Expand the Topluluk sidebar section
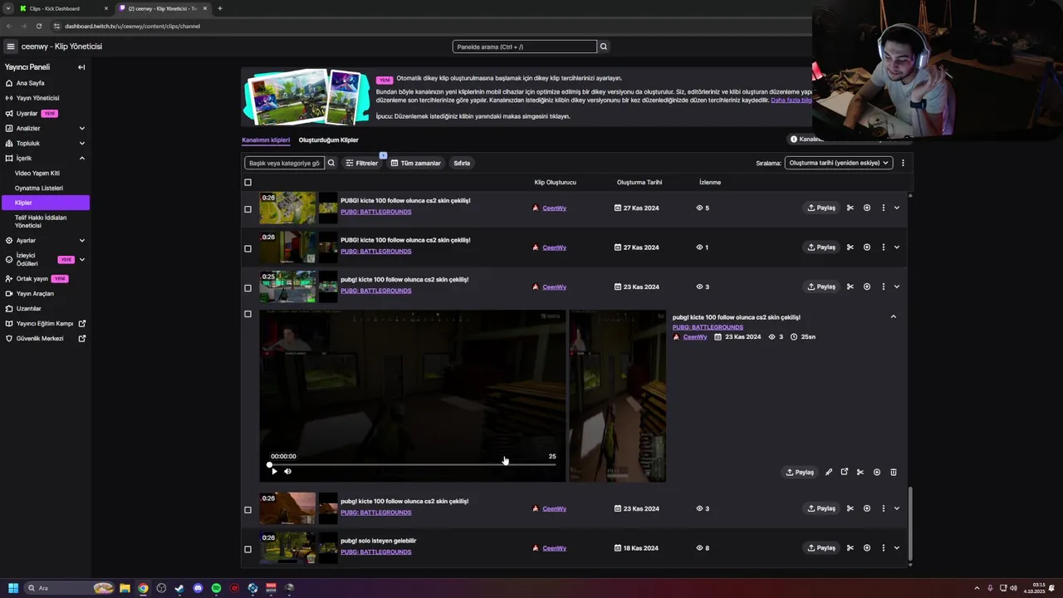The width and height of the screenshot is (1063, 598). (81, 144)
